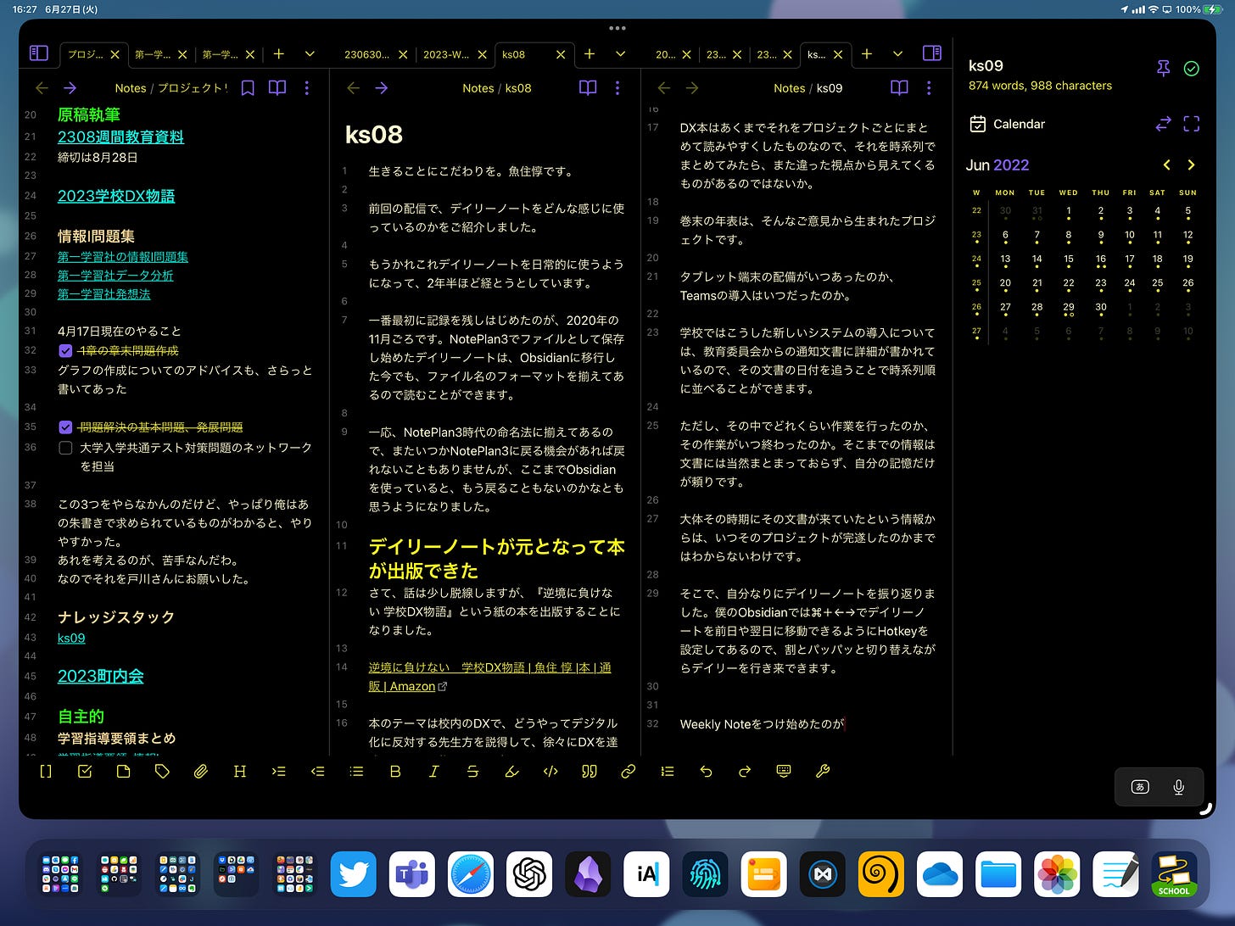Pin the ks09 panel with pin icon

[1163, 69]
